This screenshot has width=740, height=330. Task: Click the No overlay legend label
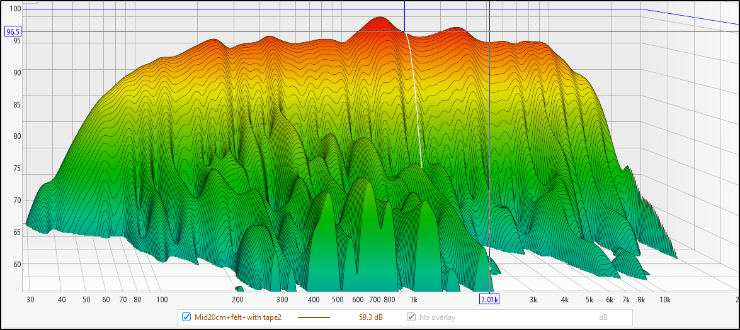click(438, 317)
